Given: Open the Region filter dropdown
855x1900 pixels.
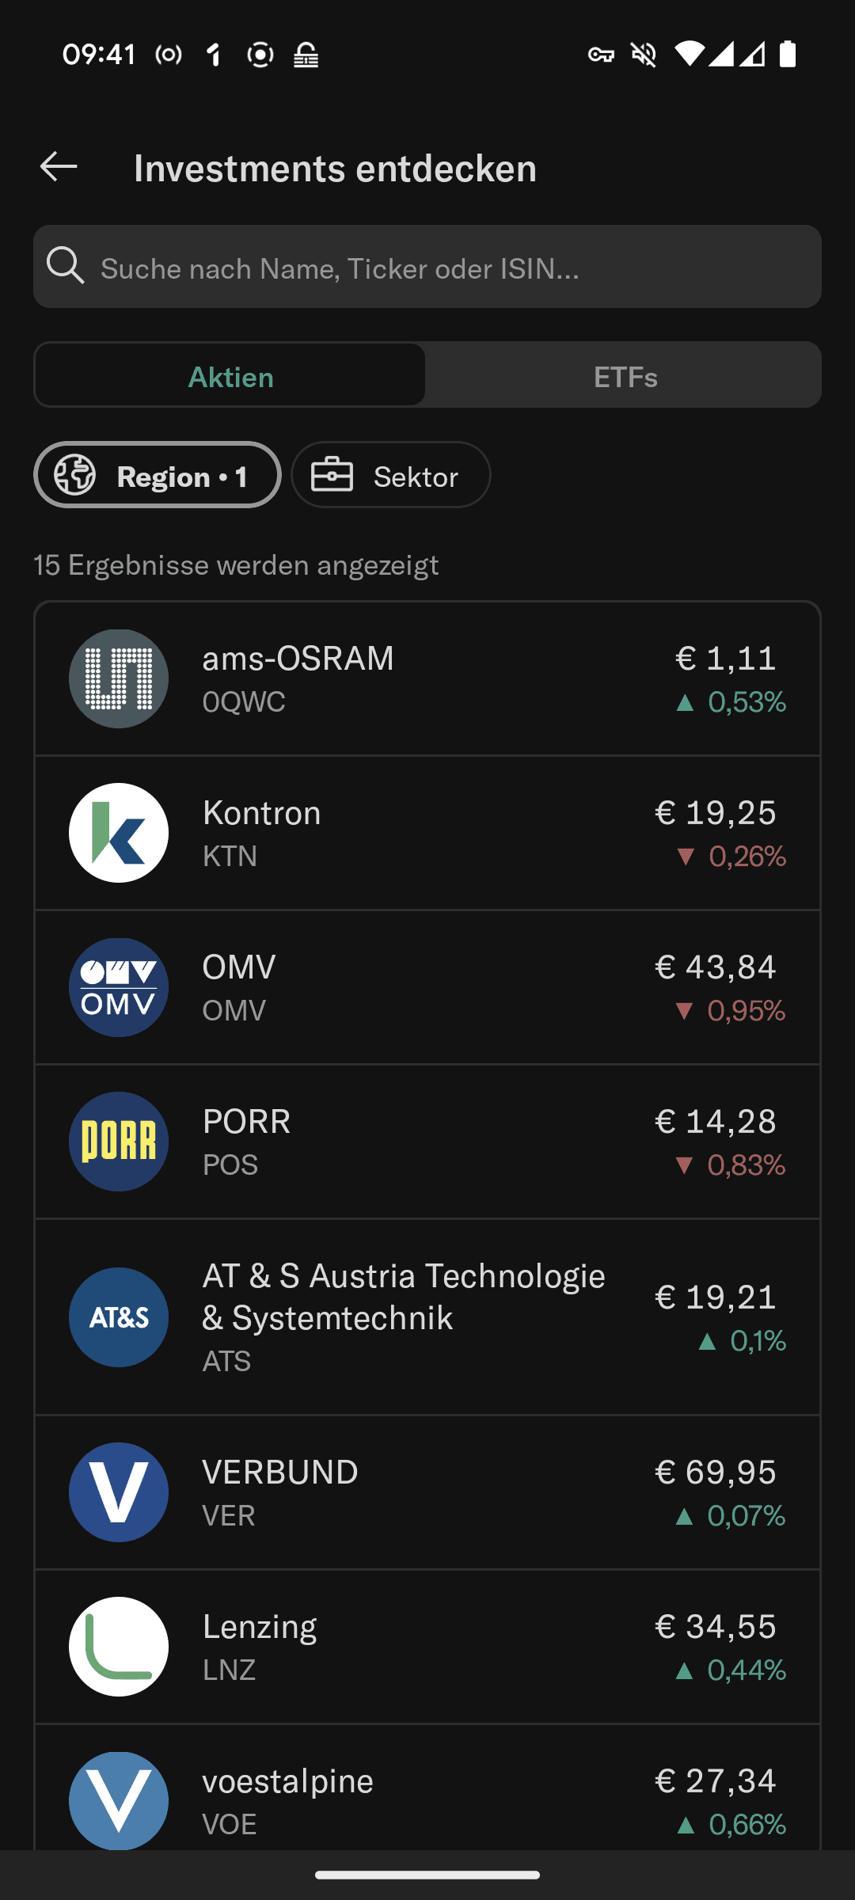Looking at the screenshot, I should click(x=158, y=475).
